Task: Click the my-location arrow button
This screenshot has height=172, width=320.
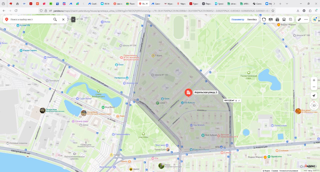Action: (x=314, y=96)
